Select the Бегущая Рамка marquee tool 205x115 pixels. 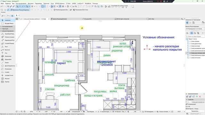(x=8, y=23)
